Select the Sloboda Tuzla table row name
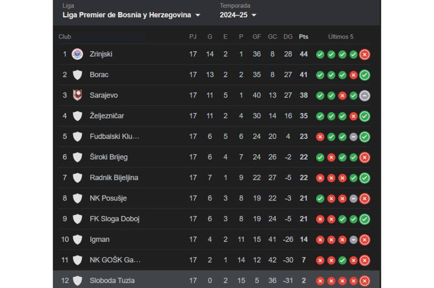Screen dimensions: 434x288 click(112, 281)
